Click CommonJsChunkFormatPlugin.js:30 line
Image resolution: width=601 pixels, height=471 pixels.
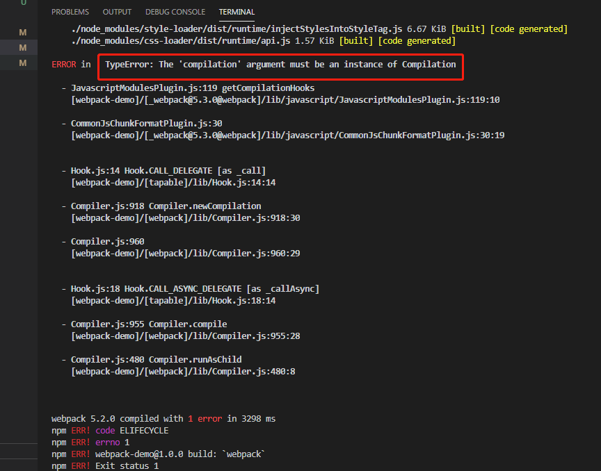(146, 123)
